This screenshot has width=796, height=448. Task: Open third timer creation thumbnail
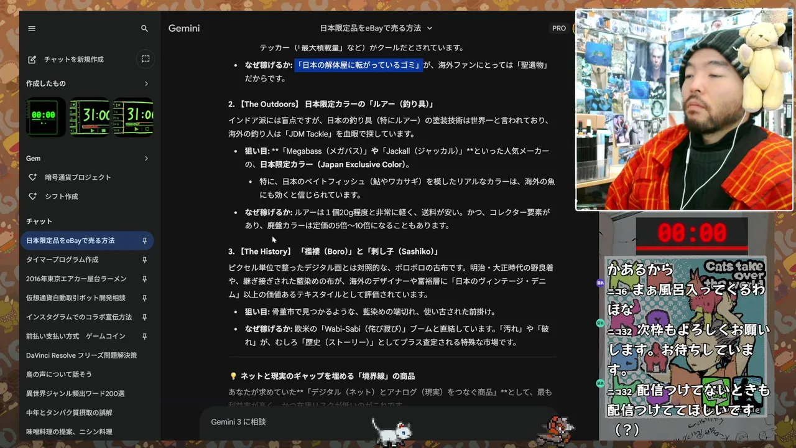coord(133,116)
